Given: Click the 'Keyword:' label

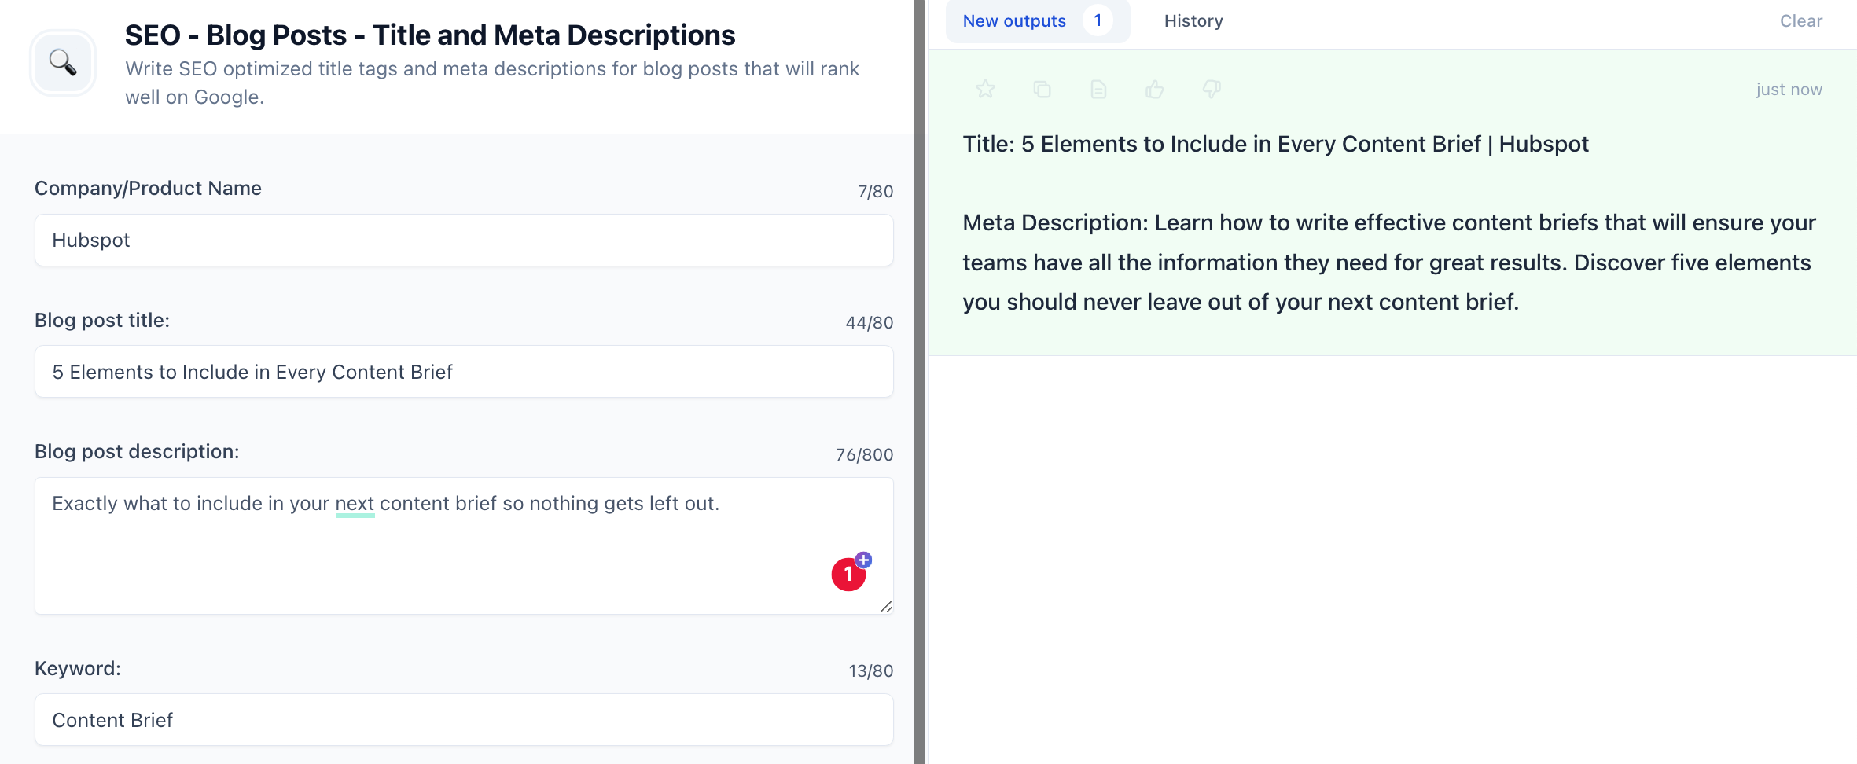Looking at the screenshot, I should (78, 669).
